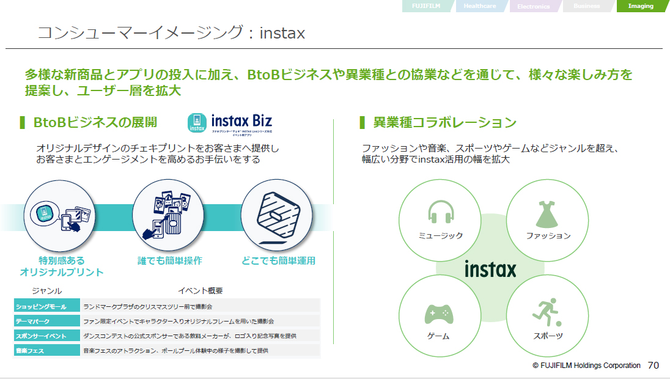Click the green headline starting 多様な新商品とアプリ
670x379 pixels.
point(329,83)
